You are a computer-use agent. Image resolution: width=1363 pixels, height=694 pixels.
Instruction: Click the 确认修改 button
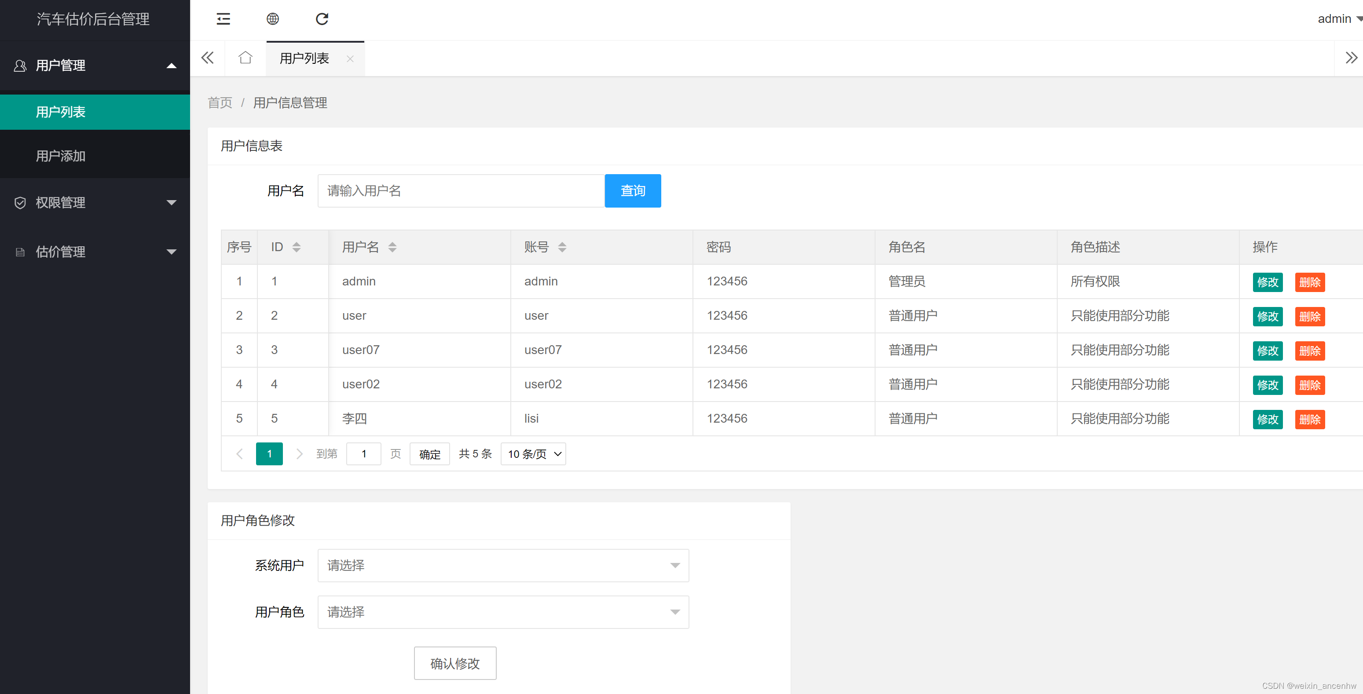(455, 663)
